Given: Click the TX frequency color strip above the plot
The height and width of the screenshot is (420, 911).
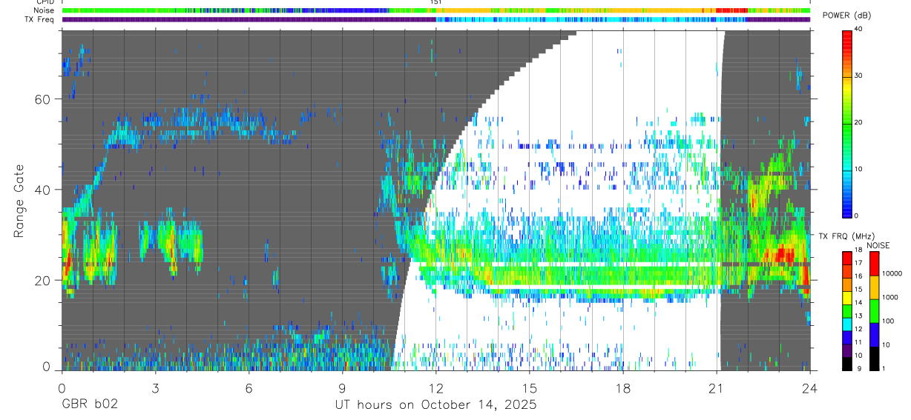Looking at the screenshot, I should (x=436, y=19).
